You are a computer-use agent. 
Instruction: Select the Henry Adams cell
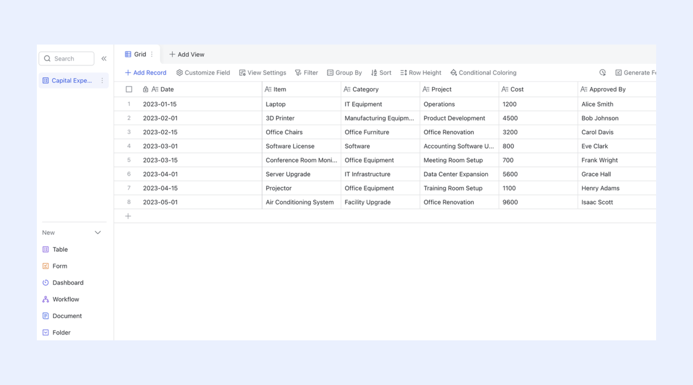tap(617, 188)
